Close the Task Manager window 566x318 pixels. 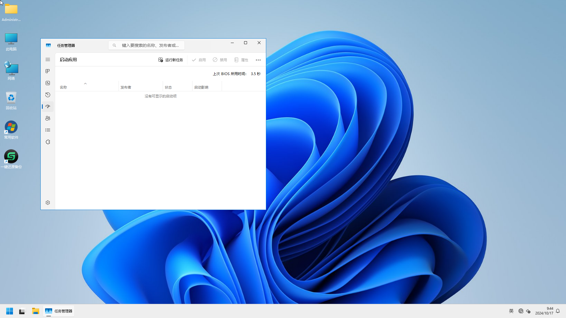click(259, 43)
